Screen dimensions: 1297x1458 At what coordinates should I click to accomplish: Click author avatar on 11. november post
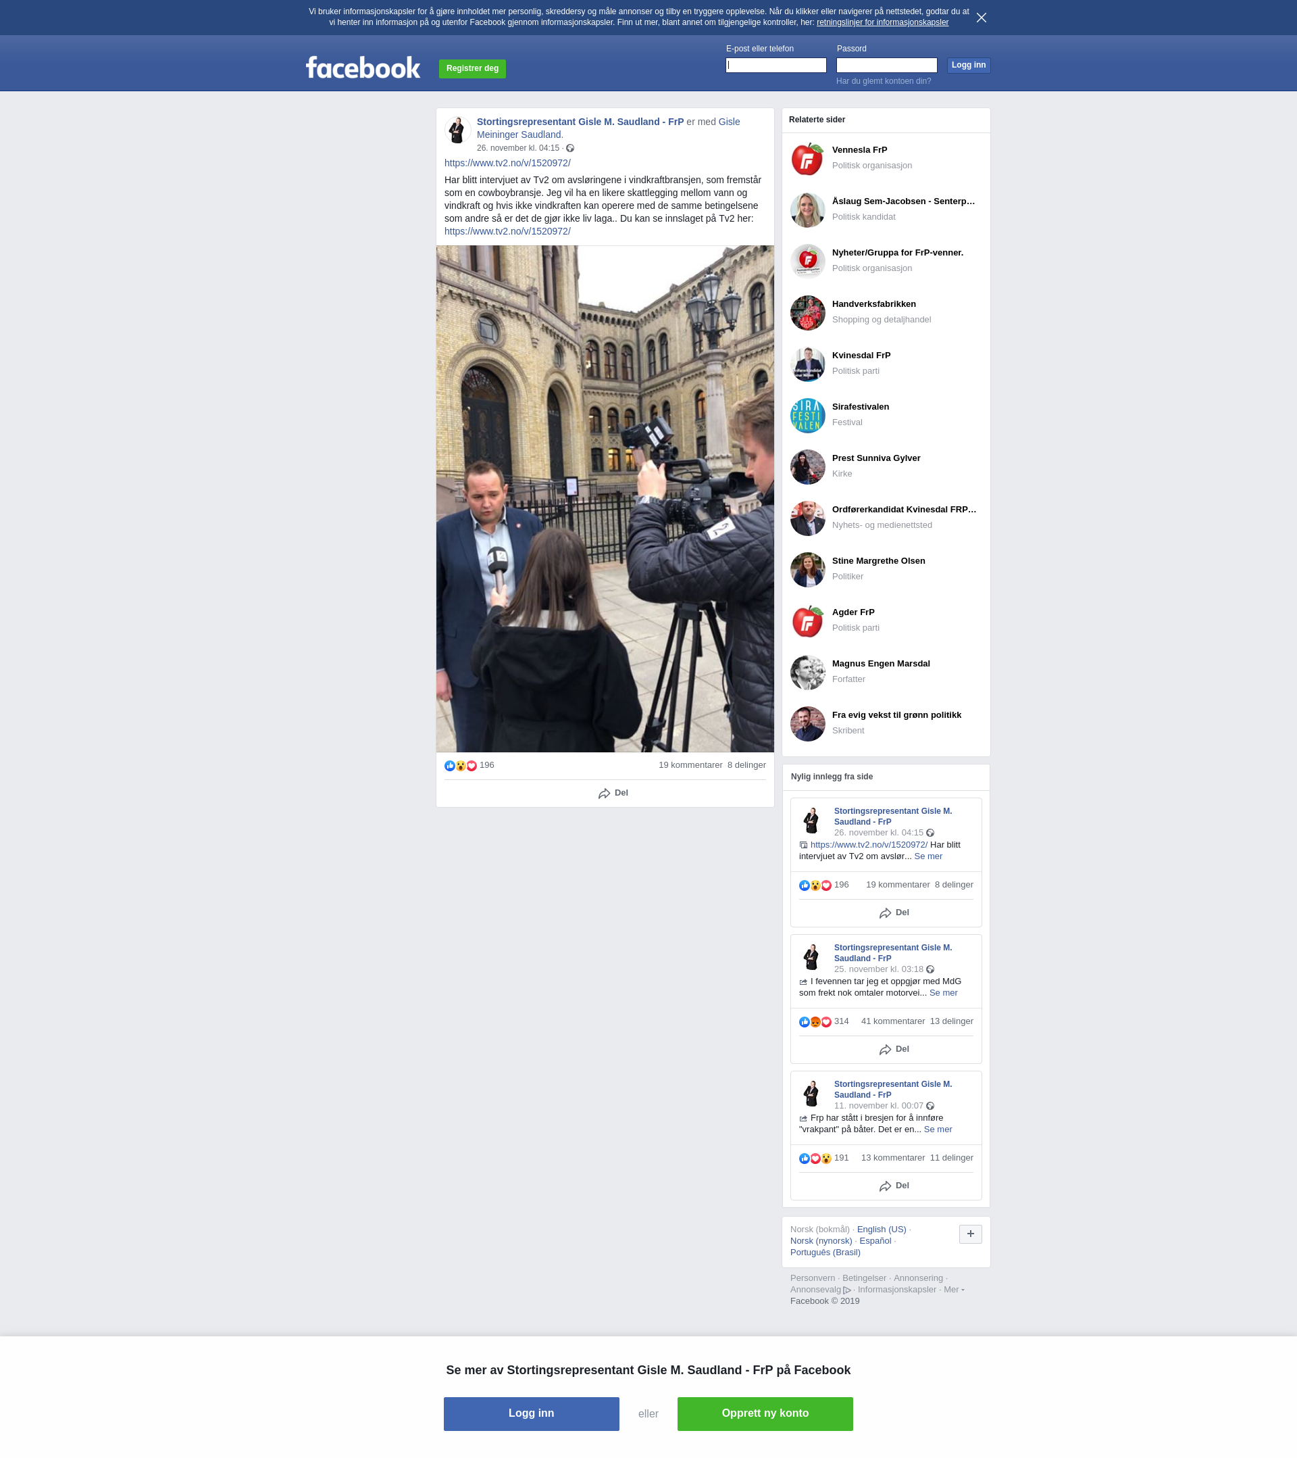(x=811, y=1093)
